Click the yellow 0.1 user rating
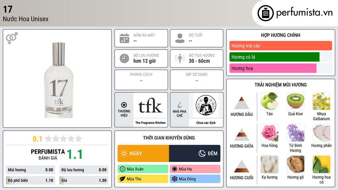This screenshot has width=338, height=190. 37,139
